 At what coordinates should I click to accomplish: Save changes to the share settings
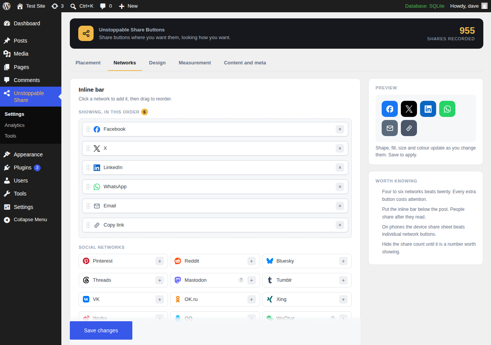[x=101, y=330]
